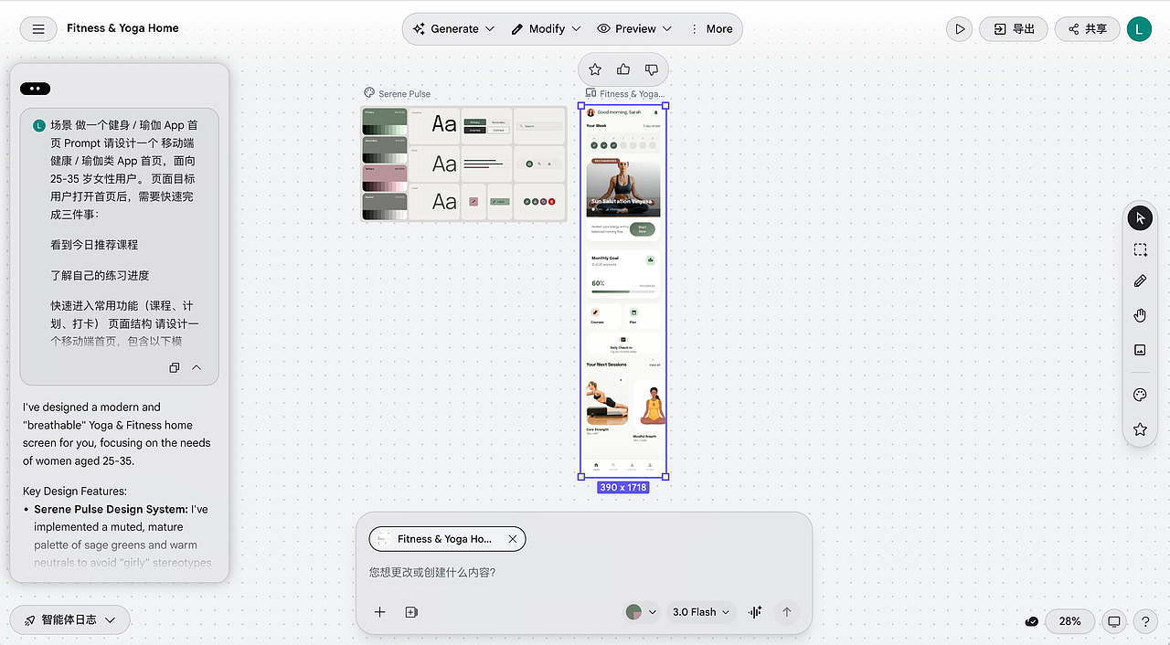Select the marquee frame selection tool
Screen dimensions: 1170x645
1139,248
